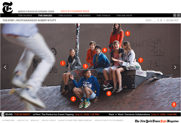
Task: Click Back to Current Issue link
Action: (75, 11)
